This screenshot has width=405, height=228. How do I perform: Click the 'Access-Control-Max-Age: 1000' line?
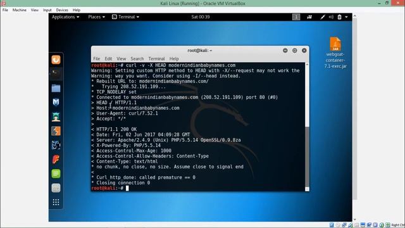[x=131, y=151]
